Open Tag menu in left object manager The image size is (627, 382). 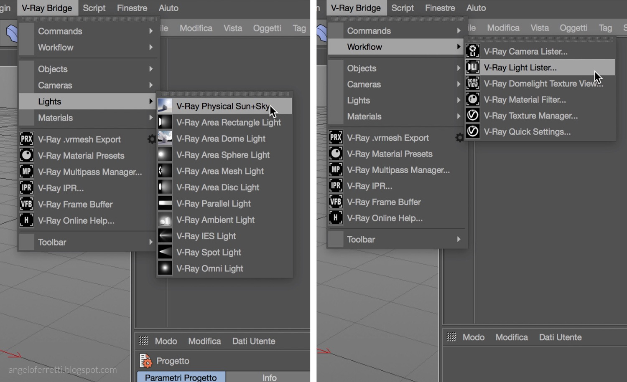click(x=299, y=28)
